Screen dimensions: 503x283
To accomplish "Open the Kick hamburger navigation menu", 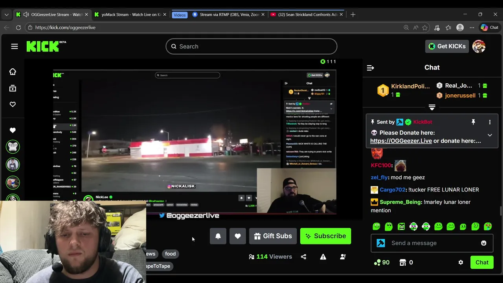I will tap(15, 46).
